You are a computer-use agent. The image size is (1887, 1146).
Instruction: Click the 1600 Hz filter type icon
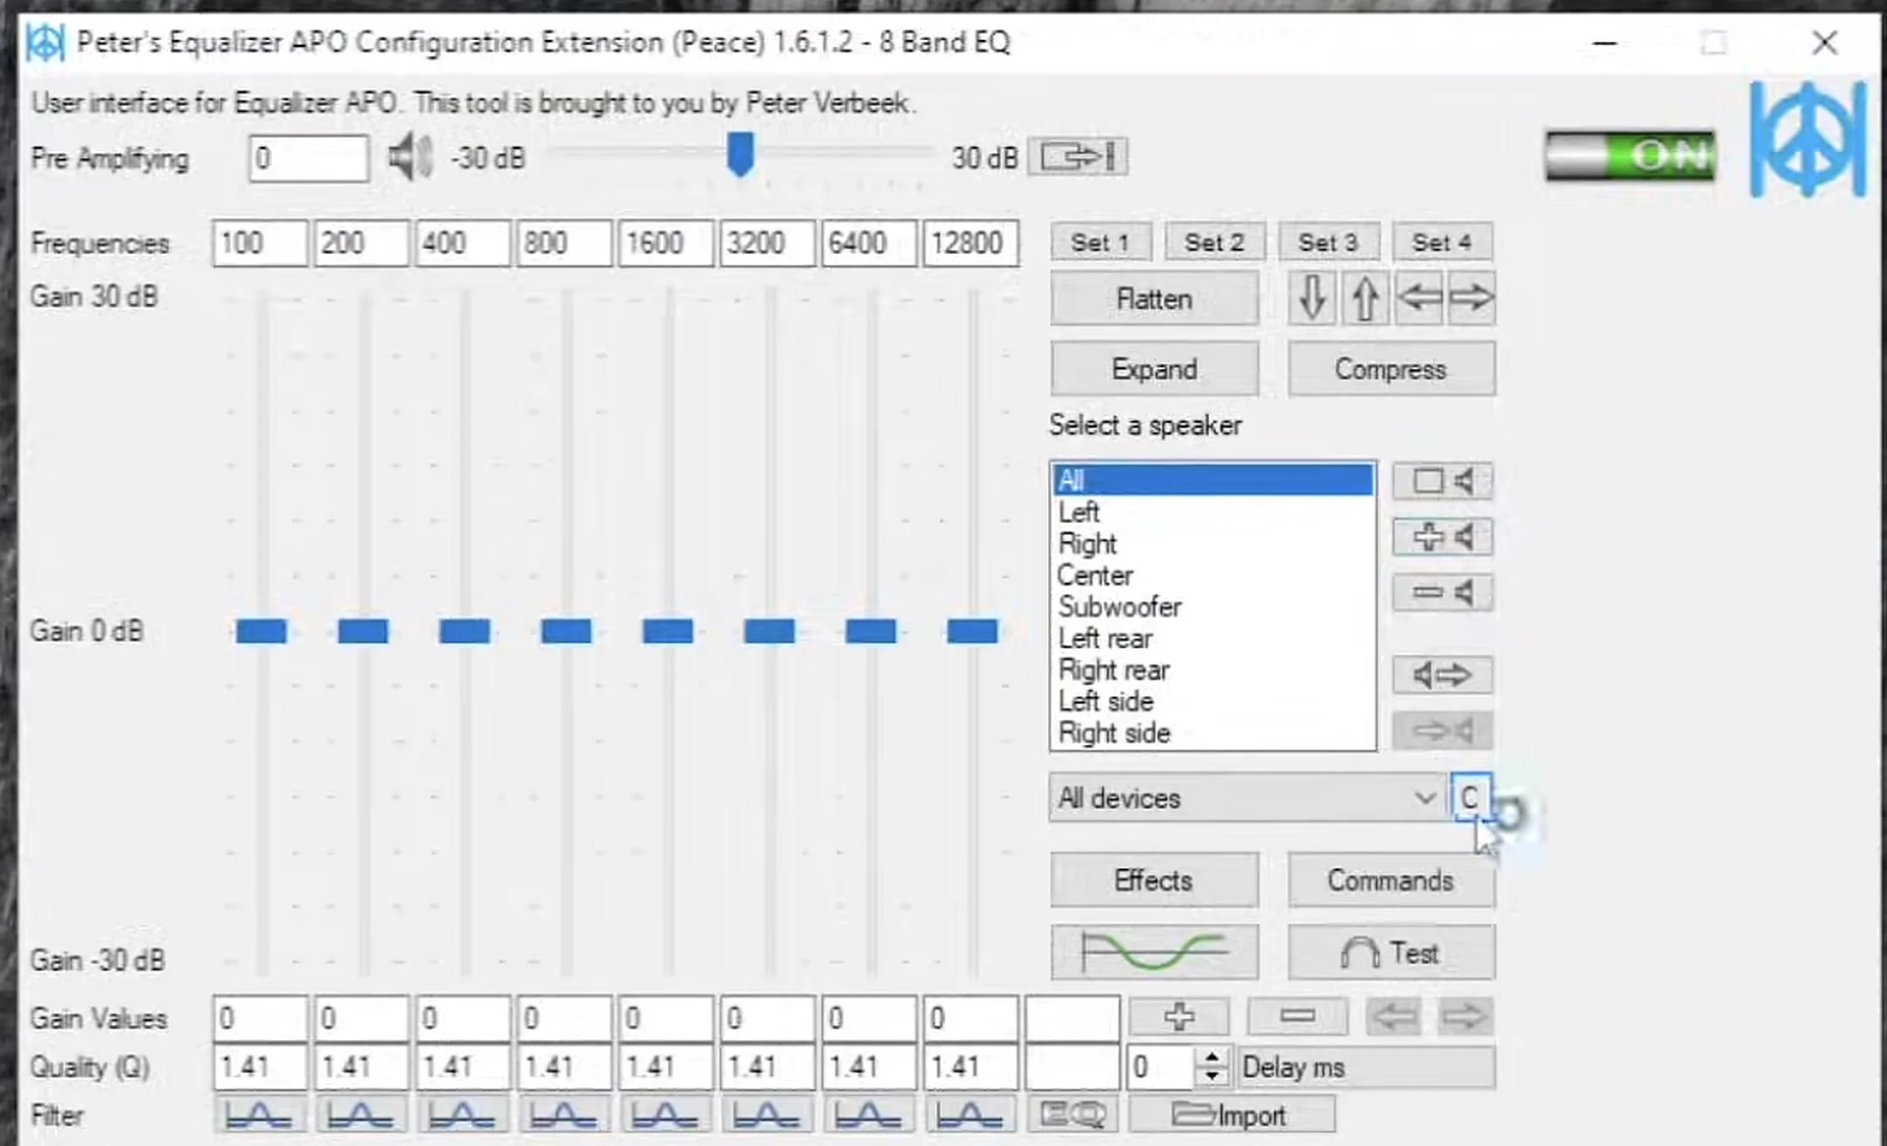coord(665,1115)
